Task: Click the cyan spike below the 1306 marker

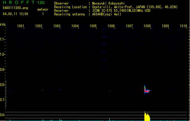Action: click(110, 119)
